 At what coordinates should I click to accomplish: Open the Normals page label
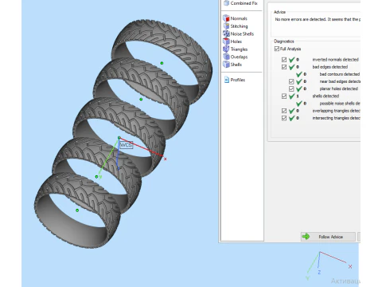(x=239, y=18)
